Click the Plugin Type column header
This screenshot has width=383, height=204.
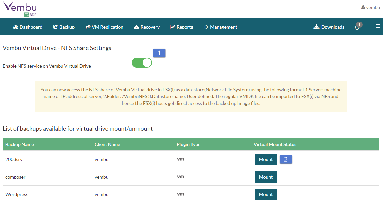[188, 144]
